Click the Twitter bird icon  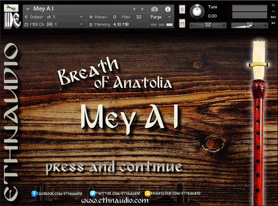(x=93, y=193)
